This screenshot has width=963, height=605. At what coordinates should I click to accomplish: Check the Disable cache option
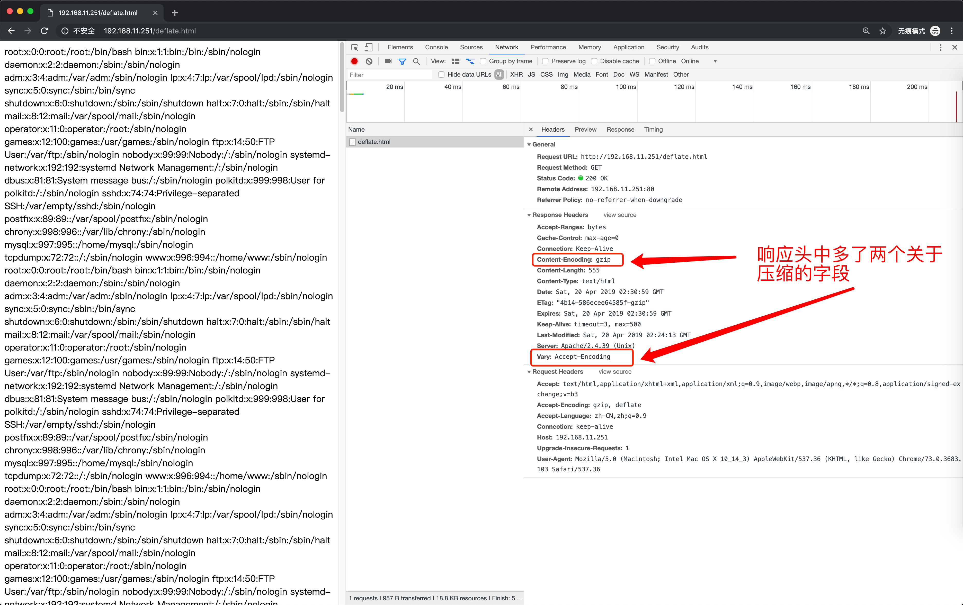(x=594, y=61)
